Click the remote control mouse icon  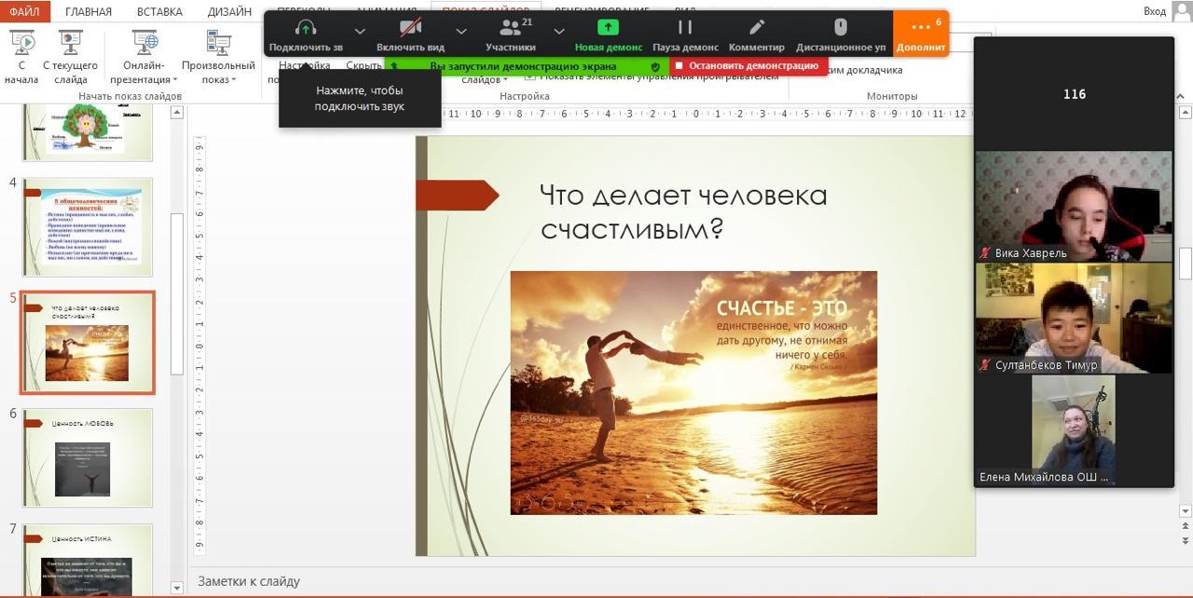[840, 29]
